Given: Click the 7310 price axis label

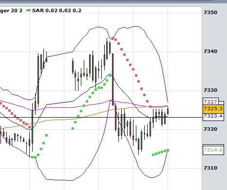Looking at the screenshot, I should pyautogui.click(x=210, y=168).
